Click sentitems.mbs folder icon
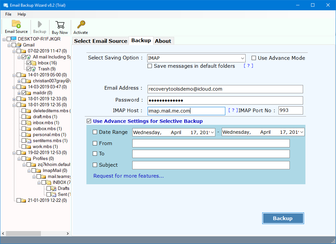This screenshot has height=244, width=336. [x=29, y=141]
